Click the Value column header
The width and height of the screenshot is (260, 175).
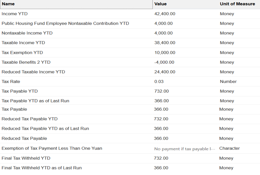click(x=160, y=4)
